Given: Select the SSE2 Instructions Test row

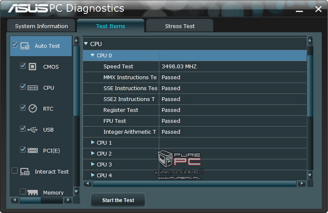Looking at the screenshot, I should [195, 99].
